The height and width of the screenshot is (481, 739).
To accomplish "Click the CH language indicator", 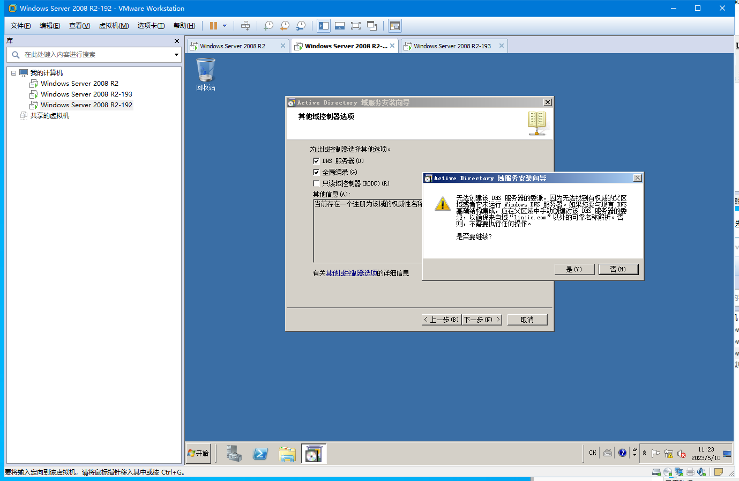I will (593, 453).
